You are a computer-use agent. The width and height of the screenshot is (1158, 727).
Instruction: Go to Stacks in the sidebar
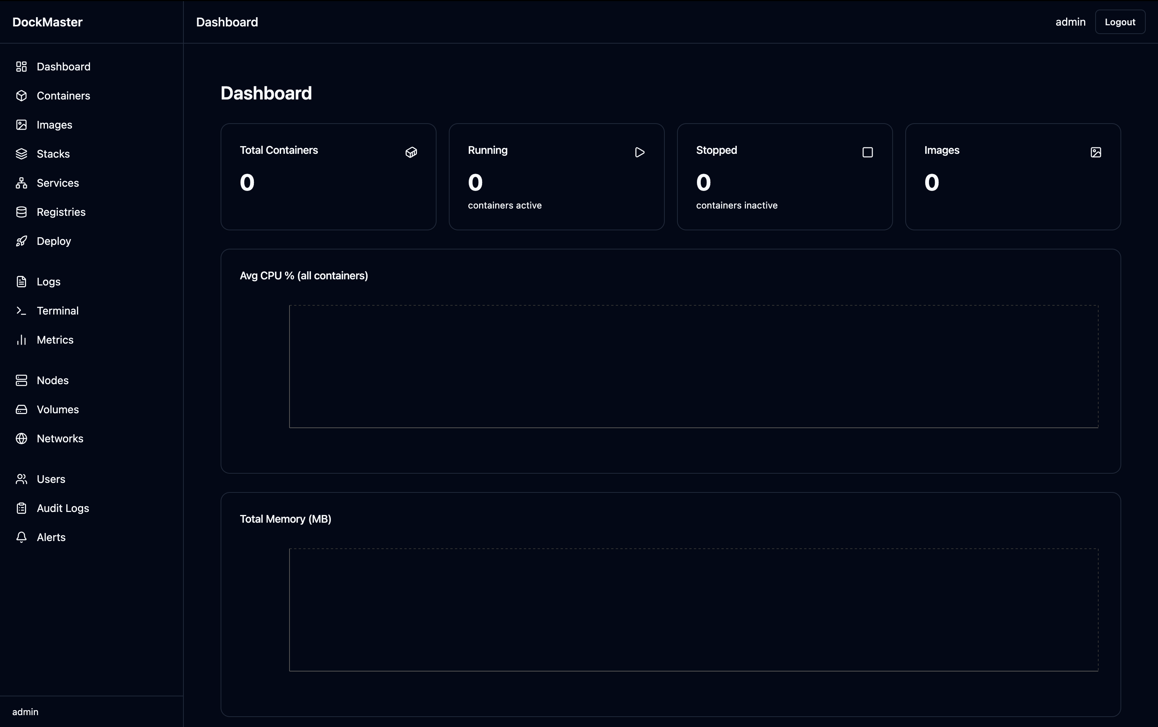click(53, 154)
